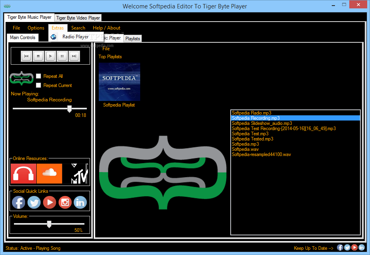Open the File menu in the menu bar
Viewport: 370px width, 255px height.
point(16,28)
